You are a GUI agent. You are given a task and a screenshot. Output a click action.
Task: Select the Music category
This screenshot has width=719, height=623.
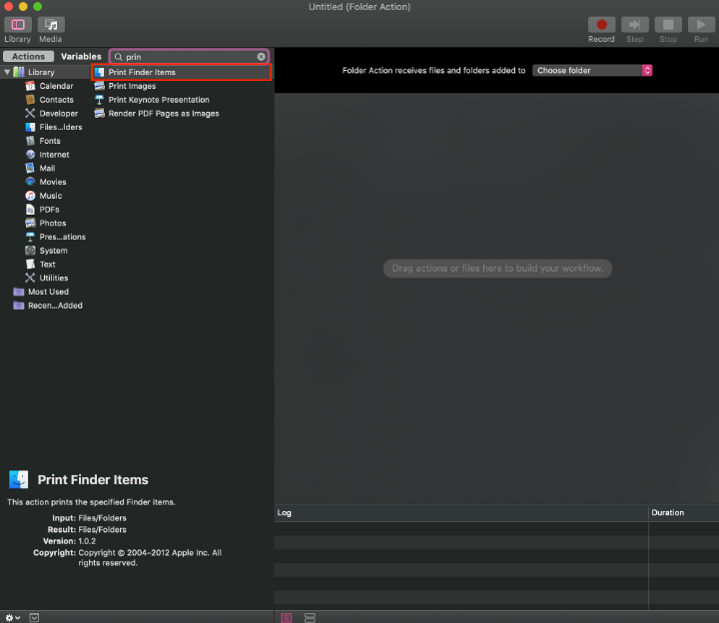(x=44, y=196)
